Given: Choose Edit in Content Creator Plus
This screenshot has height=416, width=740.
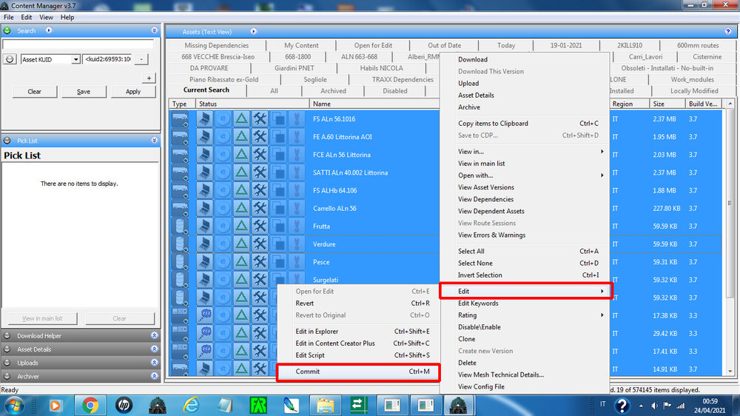Looking at the screenshot, I should click(359, 343).
